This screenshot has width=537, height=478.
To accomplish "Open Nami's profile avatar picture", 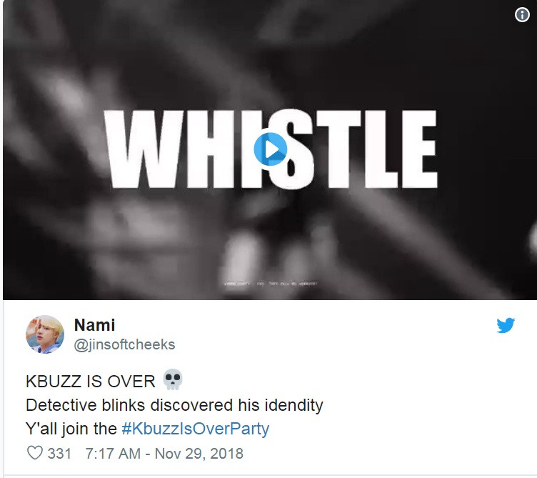I will [45, 334].
